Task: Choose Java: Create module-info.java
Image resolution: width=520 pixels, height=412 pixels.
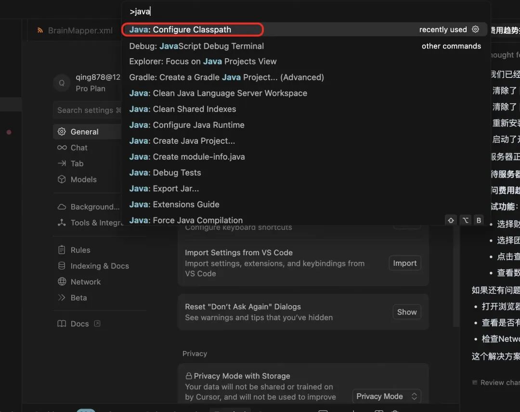Action: (x=304, y=157)
